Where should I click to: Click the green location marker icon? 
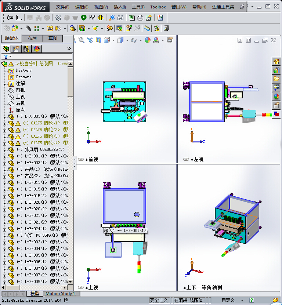tap(84, 18)
